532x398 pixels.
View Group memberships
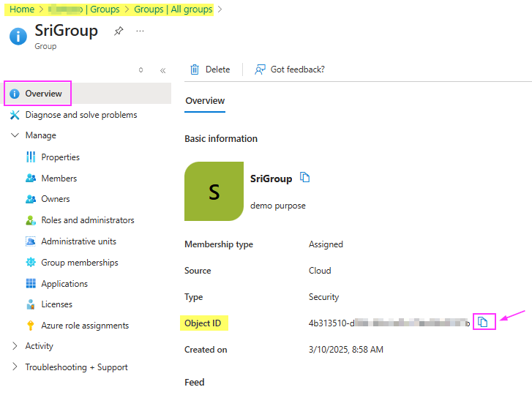pos(80,263)
